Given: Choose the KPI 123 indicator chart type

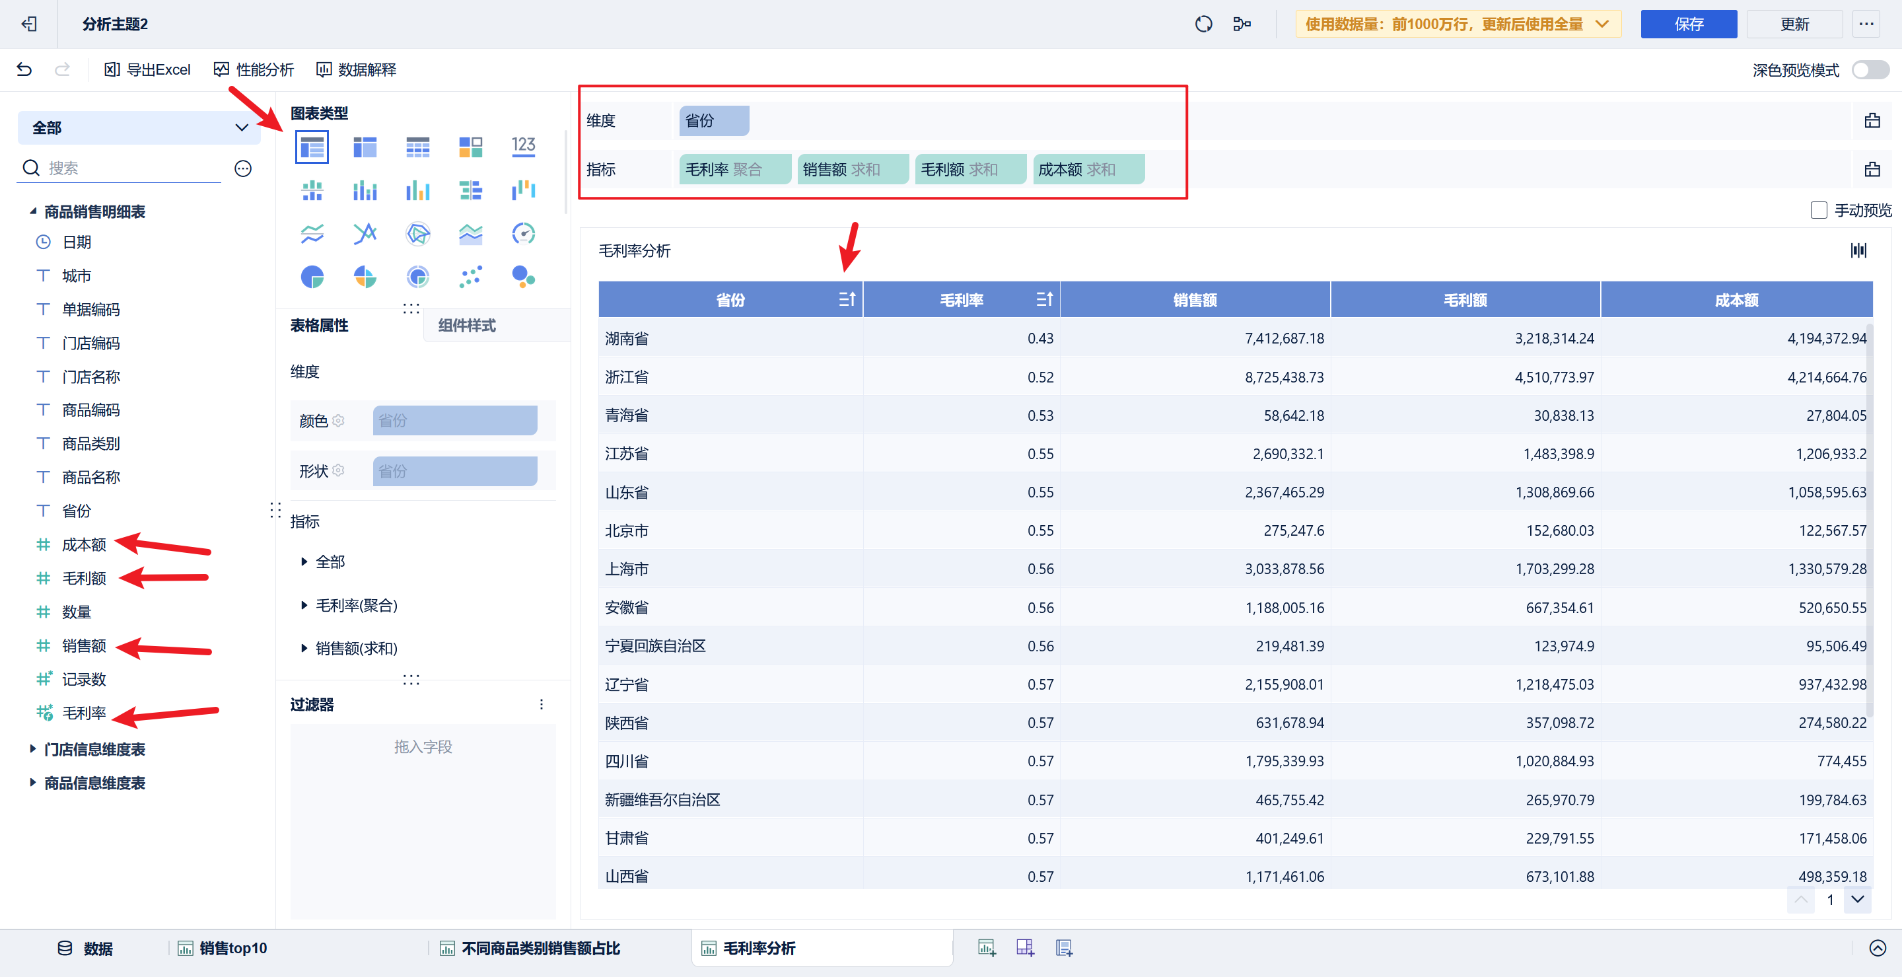Looking at the screenshot, I should click(523, 147).
